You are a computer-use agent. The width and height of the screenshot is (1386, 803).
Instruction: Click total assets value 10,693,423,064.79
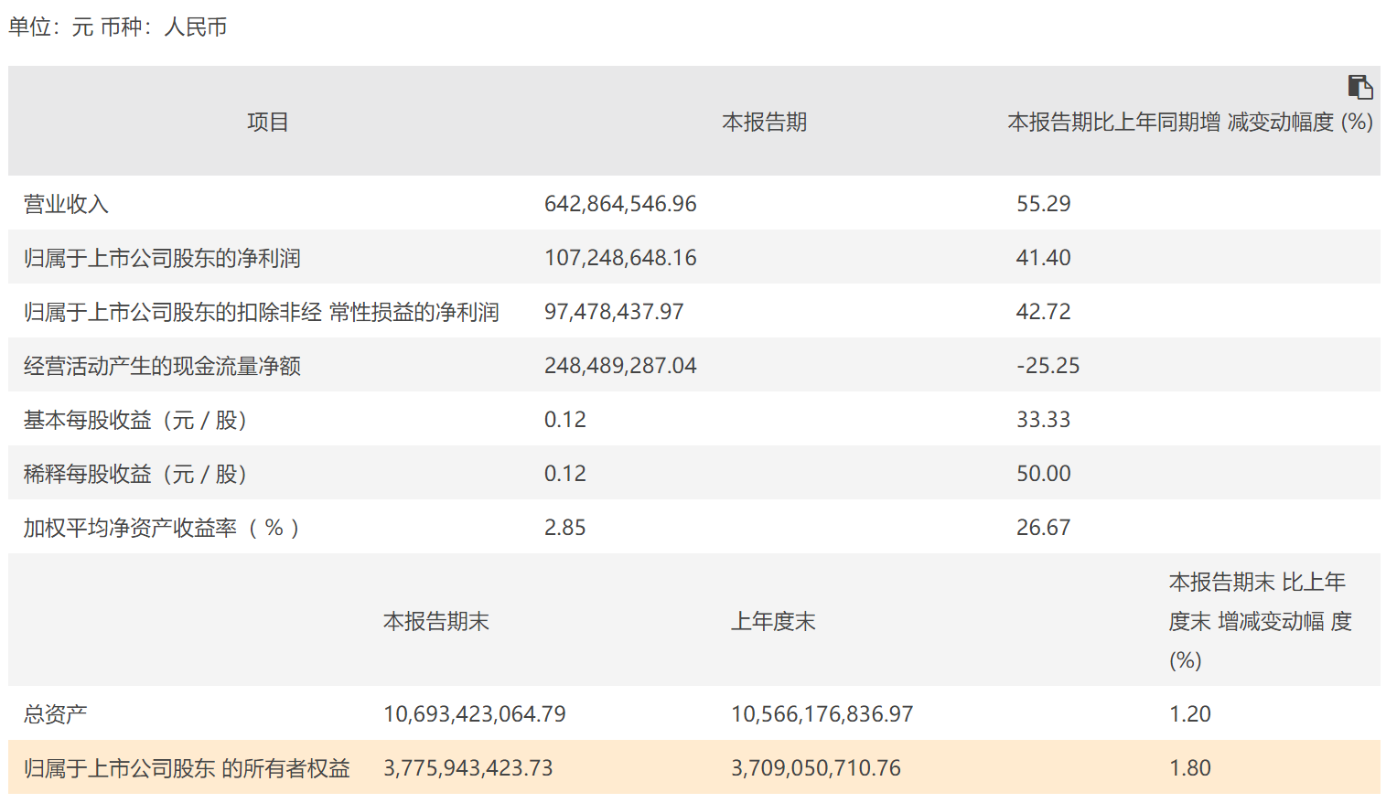[x=475, y=713]
